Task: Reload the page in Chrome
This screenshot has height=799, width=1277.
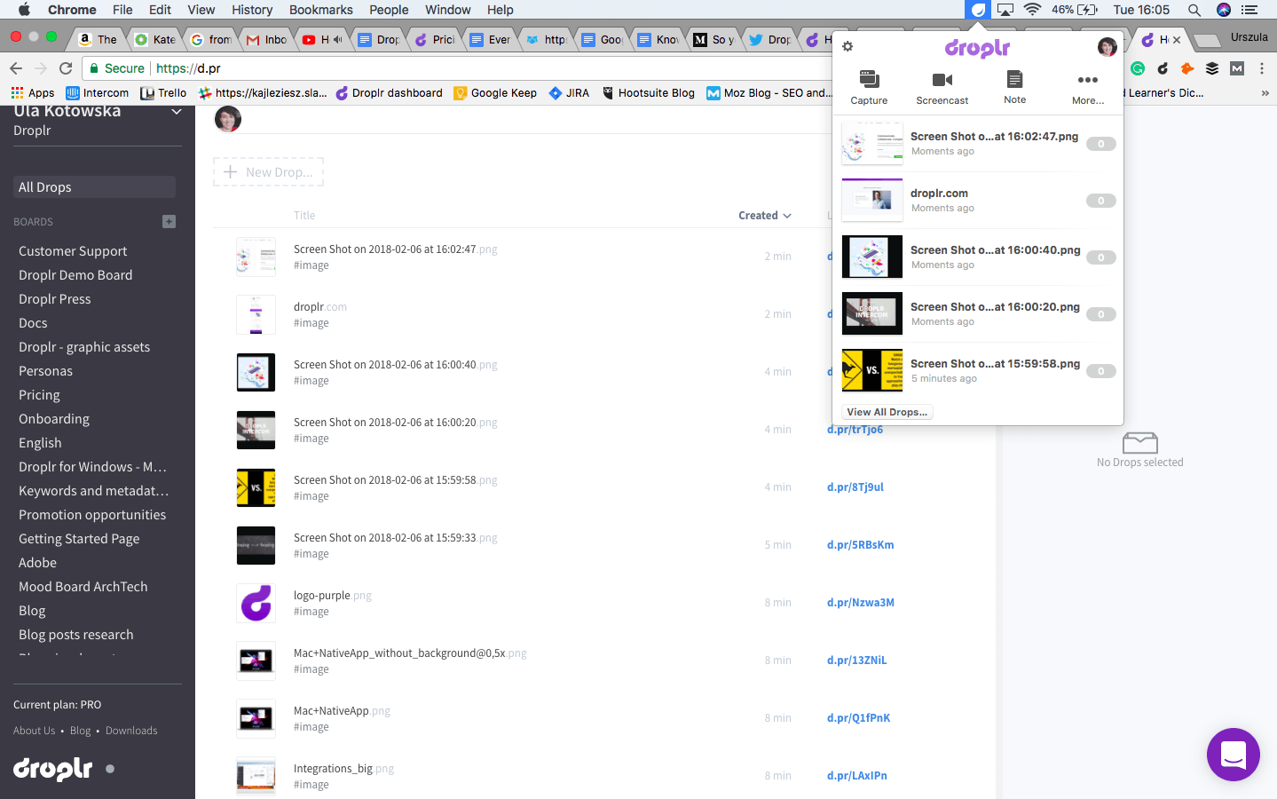Action: 66,68
